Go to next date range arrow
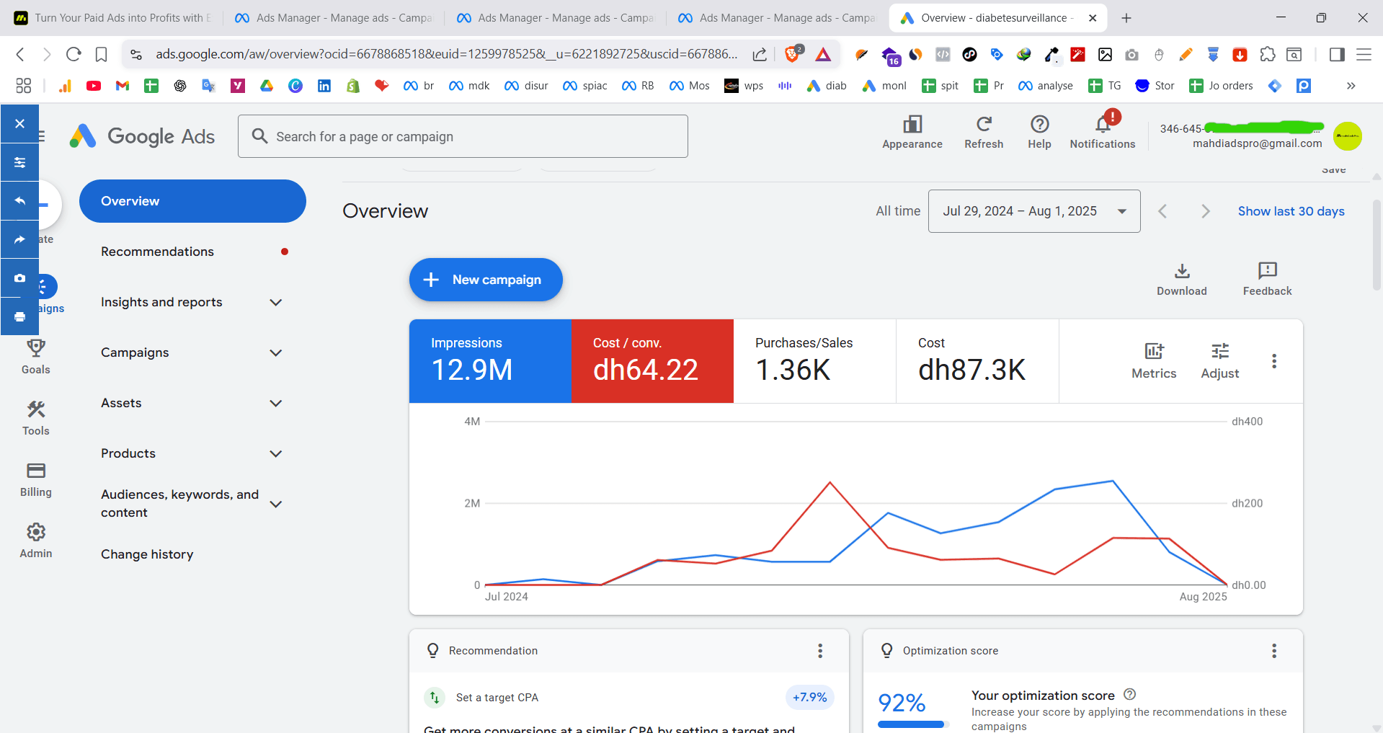Screen dimensions: 1383x733 1205,211
